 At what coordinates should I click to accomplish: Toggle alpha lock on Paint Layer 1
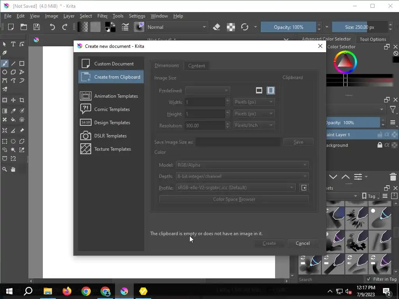click(387, 135)
